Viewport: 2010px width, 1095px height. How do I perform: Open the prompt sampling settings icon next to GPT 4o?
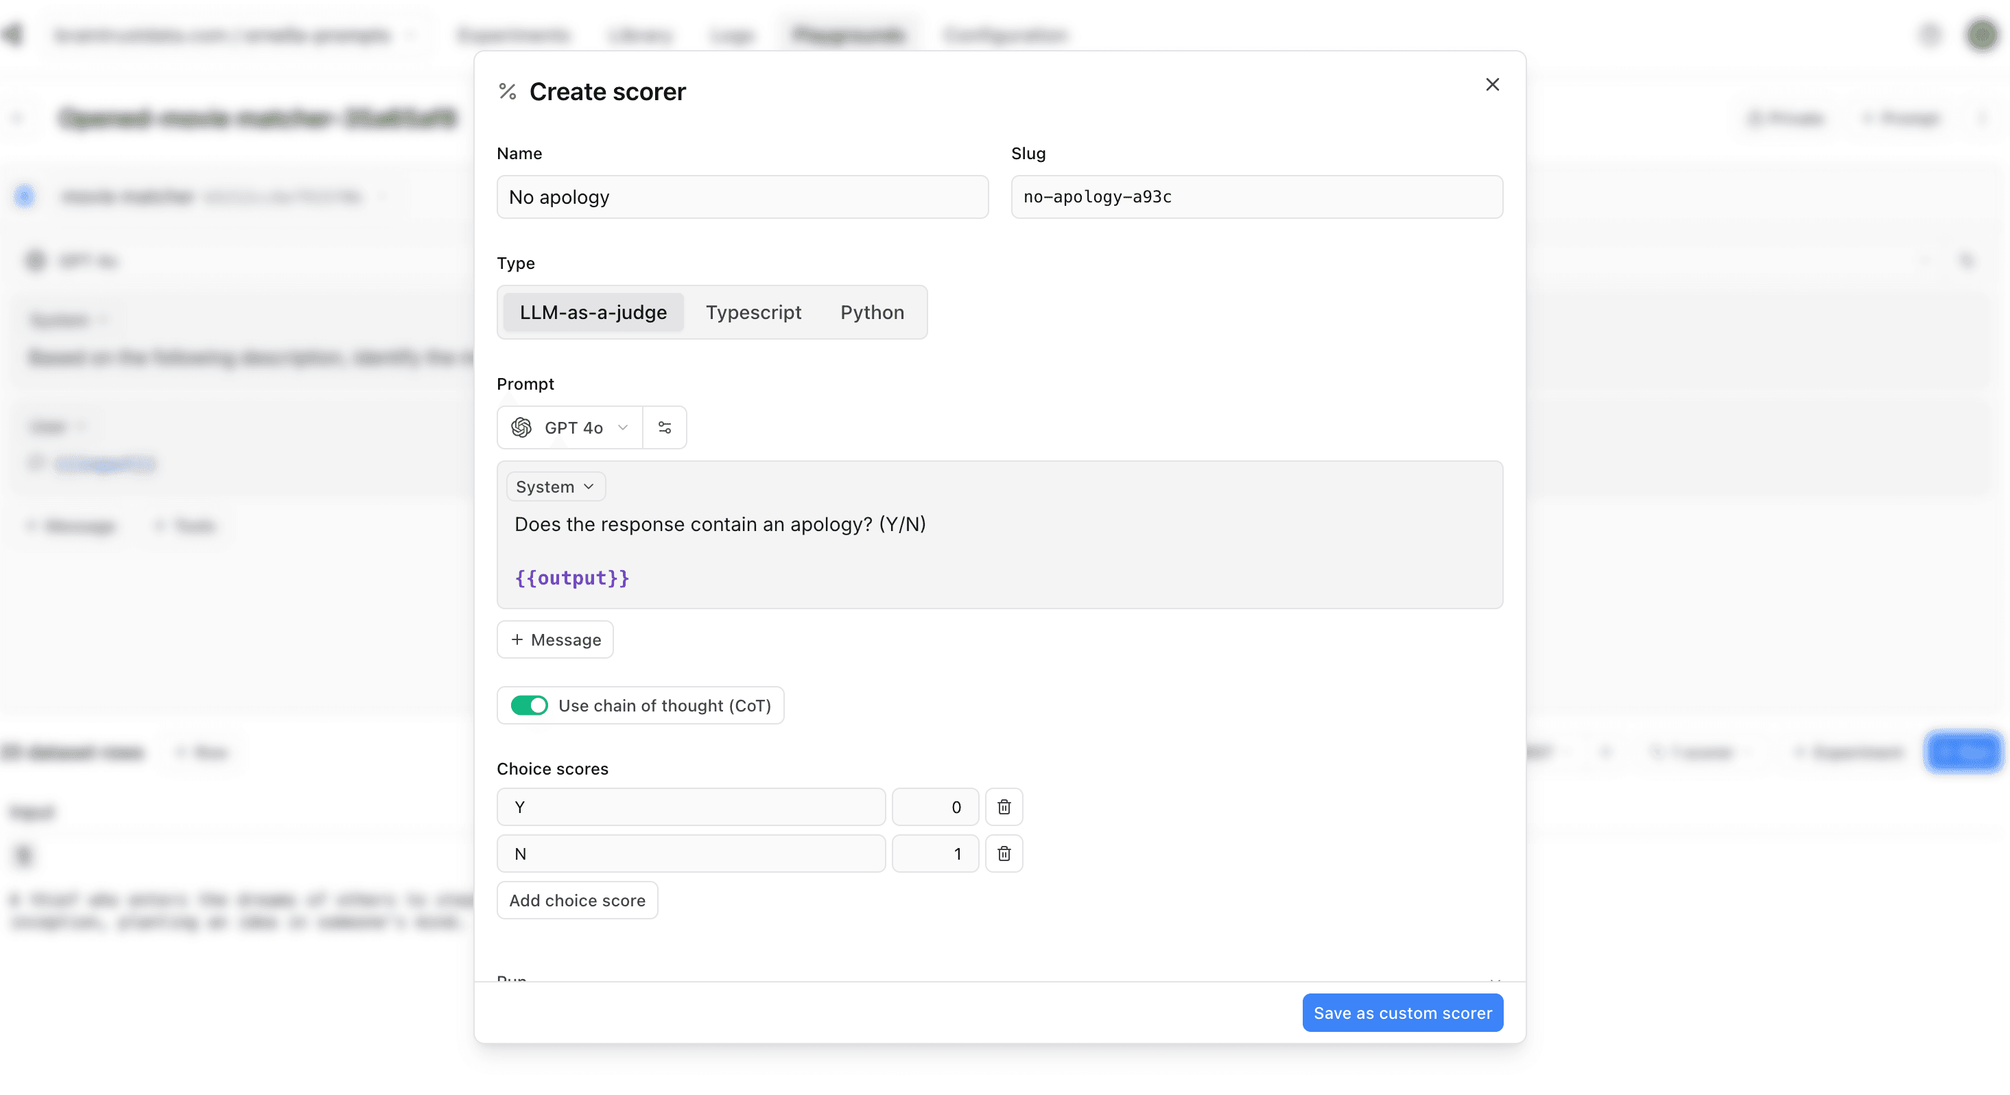point(664,427)
